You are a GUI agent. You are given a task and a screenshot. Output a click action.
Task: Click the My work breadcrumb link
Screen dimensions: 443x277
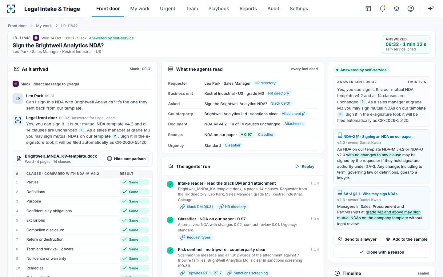44,26
